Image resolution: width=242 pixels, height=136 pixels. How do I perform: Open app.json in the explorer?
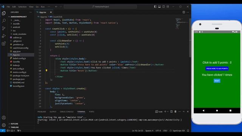(x=17, y=51)
